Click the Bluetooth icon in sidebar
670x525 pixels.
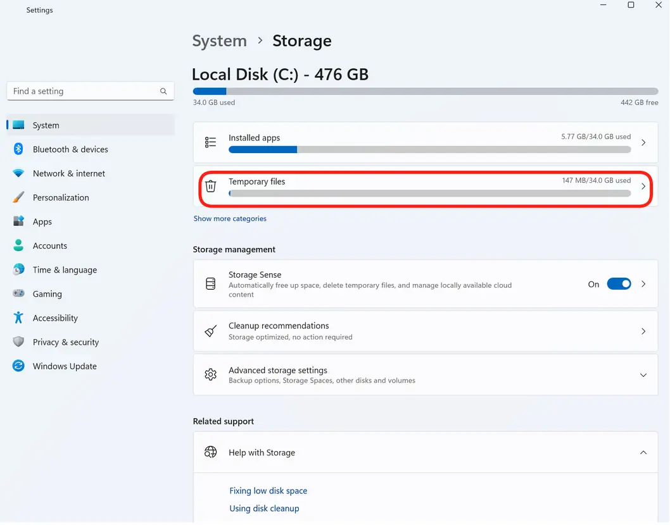click(18, 149)
